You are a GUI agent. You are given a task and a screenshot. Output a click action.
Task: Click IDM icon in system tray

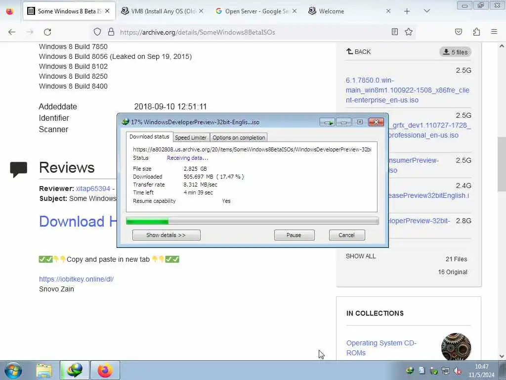(410, 371)
